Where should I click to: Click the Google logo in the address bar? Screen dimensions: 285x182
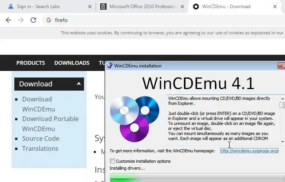pyautogui.click(x=49, y=20)
